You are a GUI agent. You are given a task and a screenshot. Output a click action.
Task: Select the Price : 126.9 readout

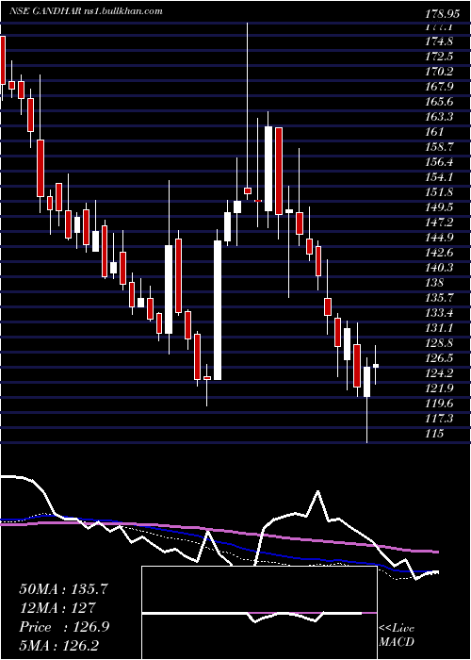(x=64, y=627)
